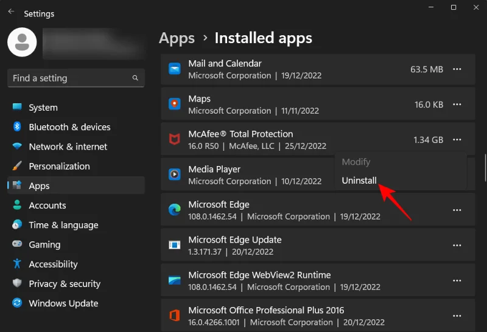Click the Time & language clock icon
The width and height of the screenshot is (487, 332).
[17, 224]
